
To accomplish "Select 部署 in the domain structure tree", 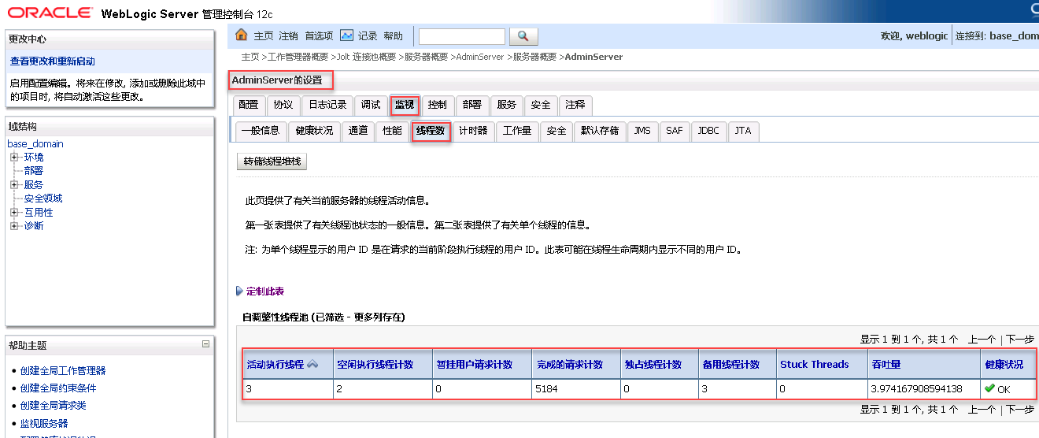I will tap(34, 171).
